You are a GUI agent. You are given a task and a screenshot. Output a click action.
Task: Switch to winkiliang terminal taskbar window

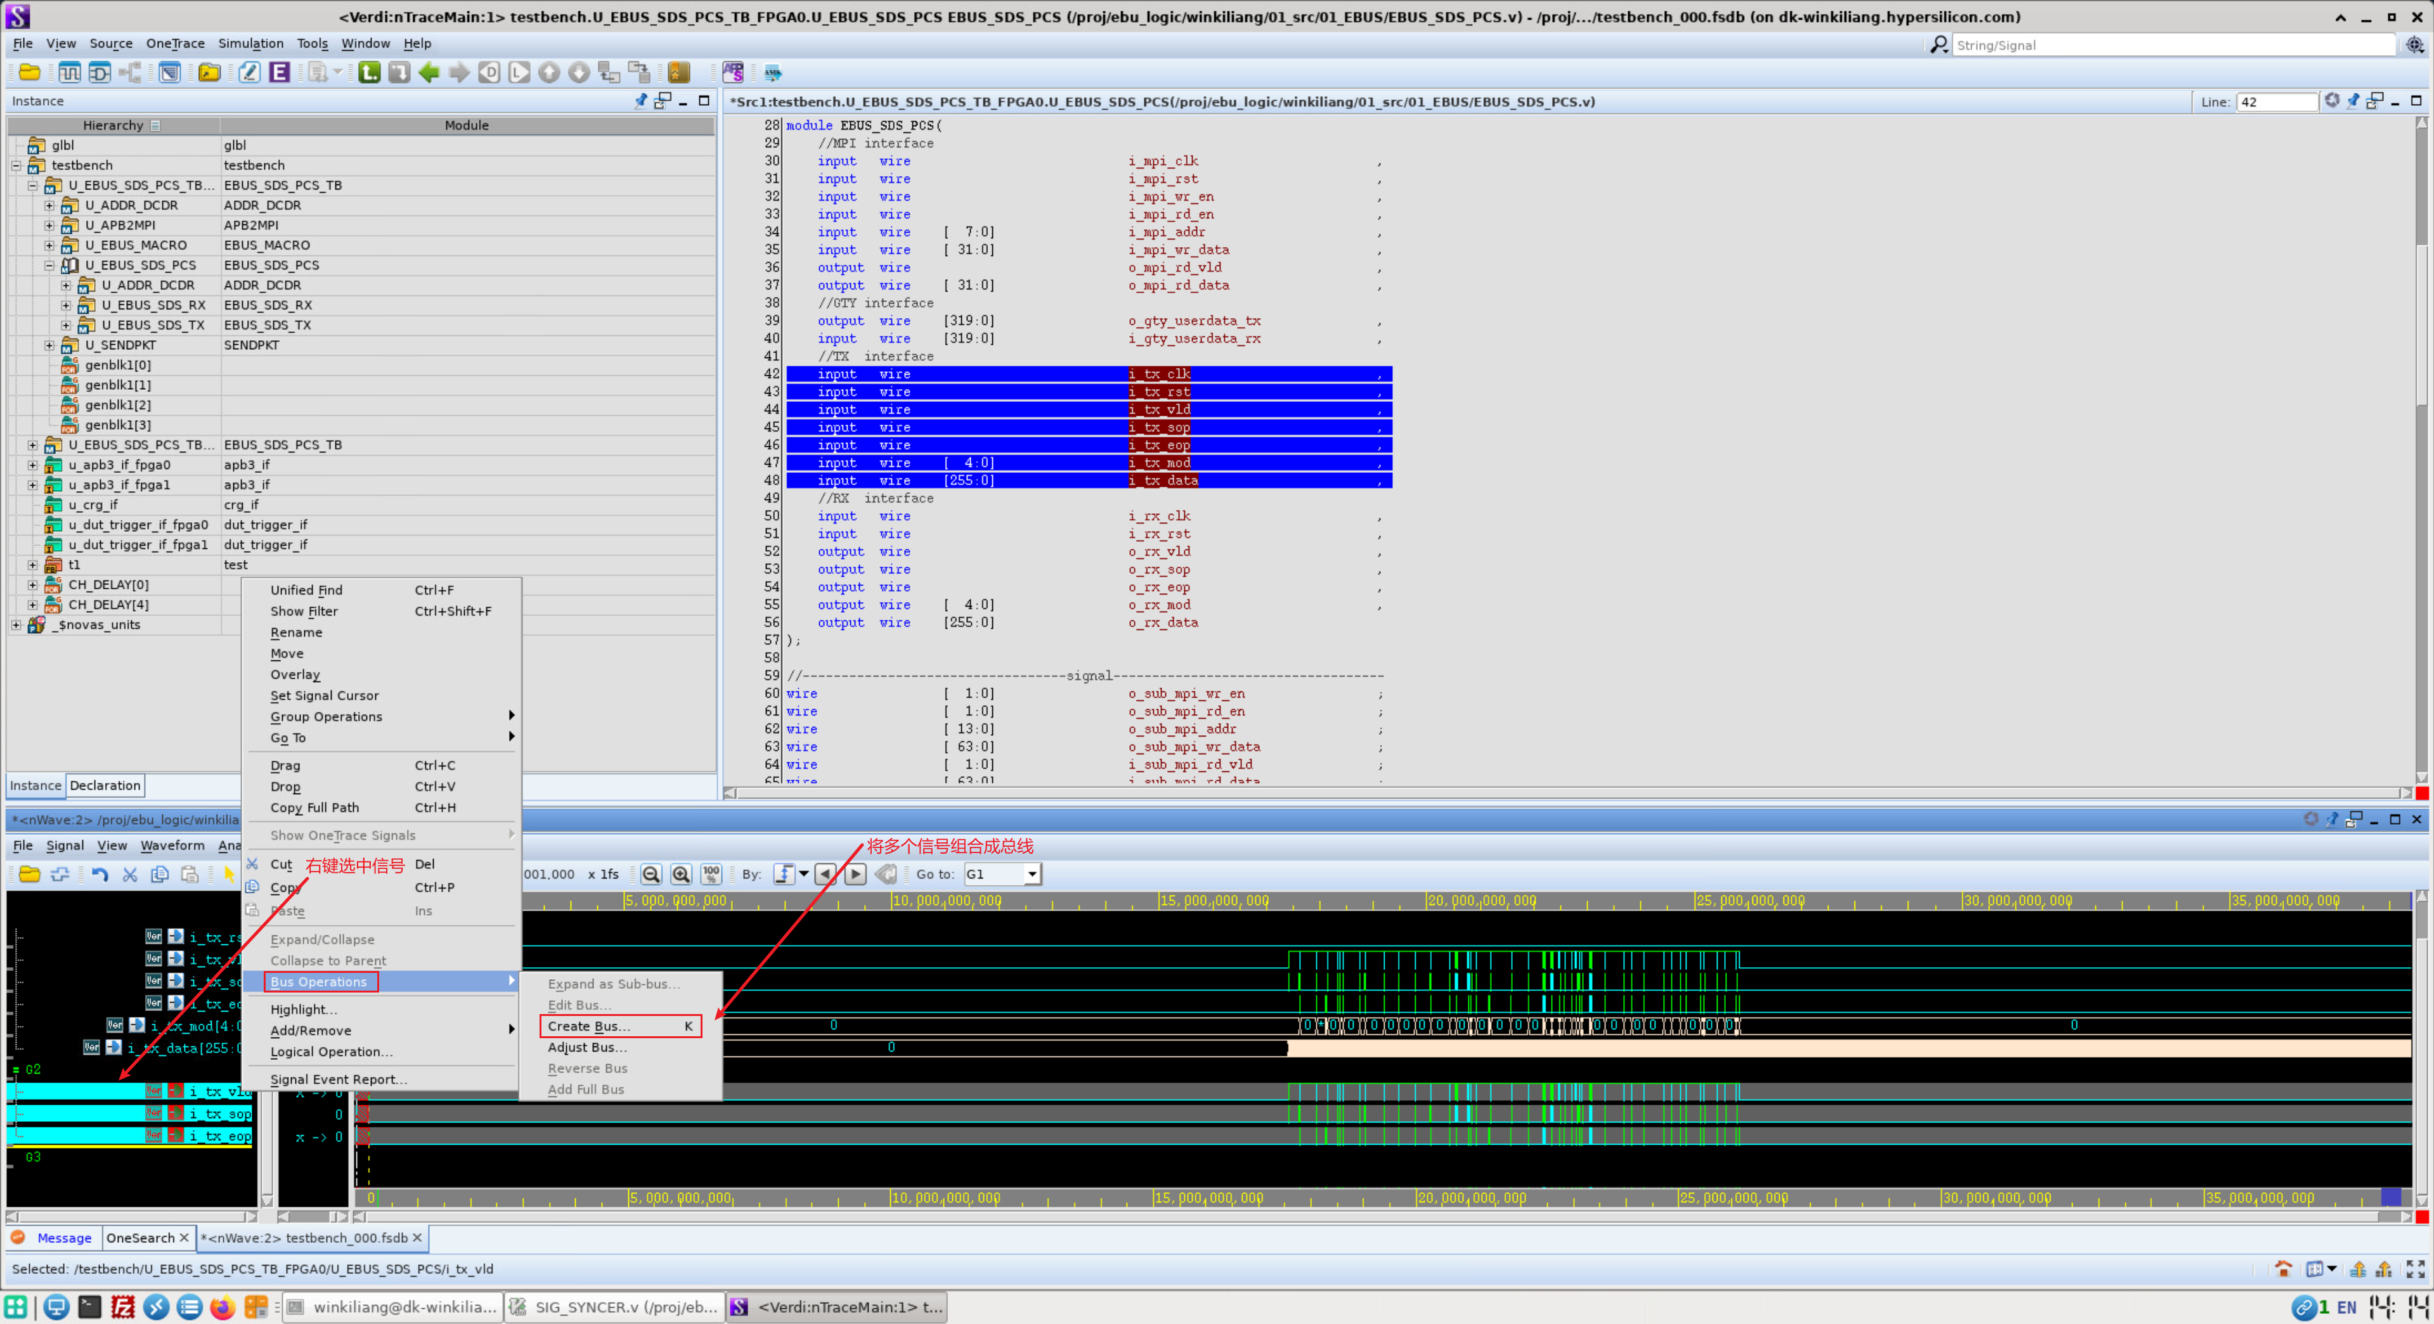click(x=392, y=1307)
